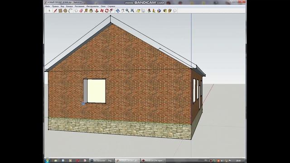Click the taskbar clock
The height and width of the screenshot is (163, 290).
238,161
